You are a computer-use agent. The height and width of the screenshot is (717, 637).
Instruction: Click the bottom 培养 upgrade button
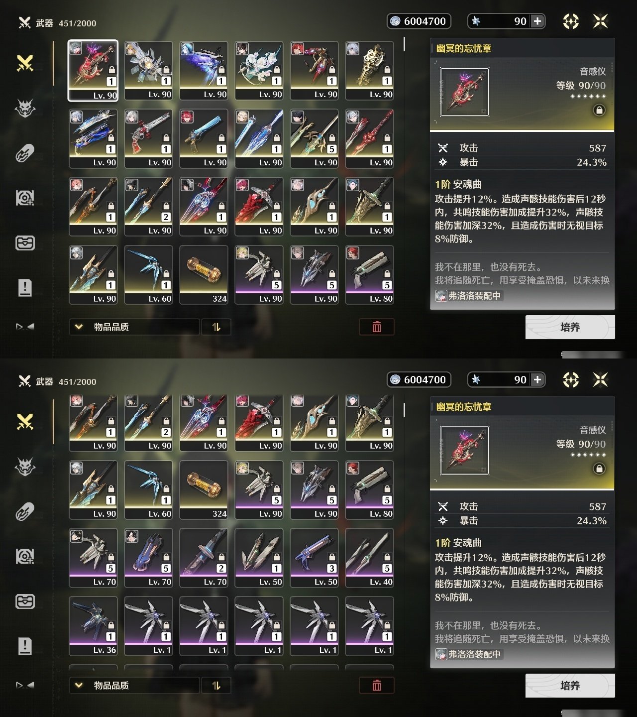[x=570, y=686]
